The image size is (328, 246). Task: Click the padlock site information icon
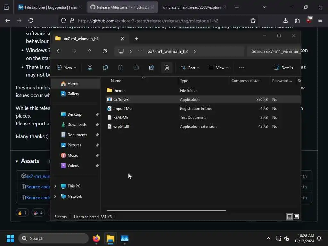72,20
